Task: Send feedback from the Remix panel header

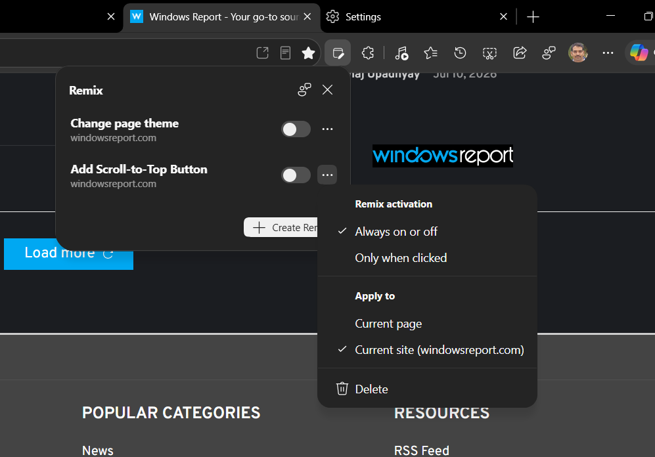Action: pyautogui.click(x=305, y=90)
